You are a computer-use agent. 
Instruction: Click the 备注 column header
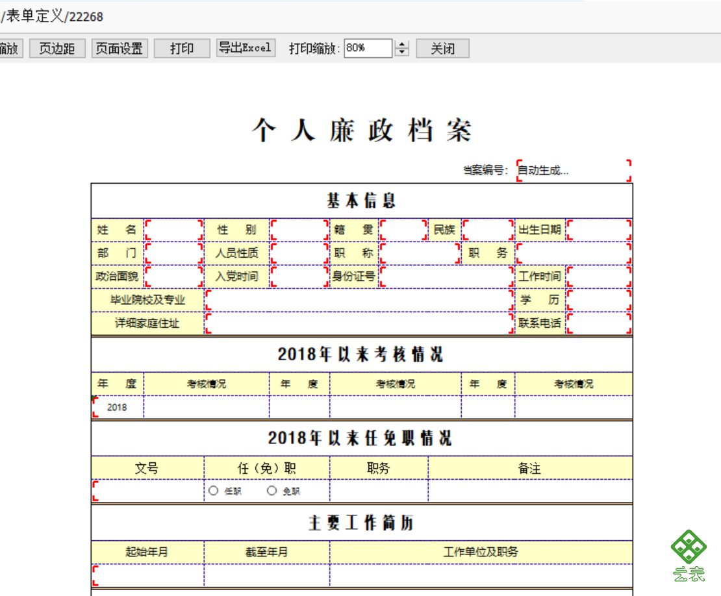(530, 468)
